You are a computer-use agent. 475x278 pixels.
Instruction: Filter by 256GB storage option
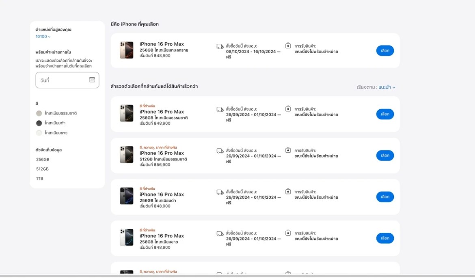[x=43, y=159]
